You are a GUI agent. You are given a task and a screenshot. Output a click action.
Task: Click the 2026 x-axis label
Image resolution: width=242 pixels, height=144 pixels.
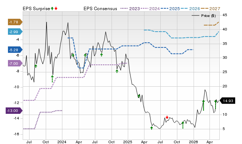tap(193, 142)
